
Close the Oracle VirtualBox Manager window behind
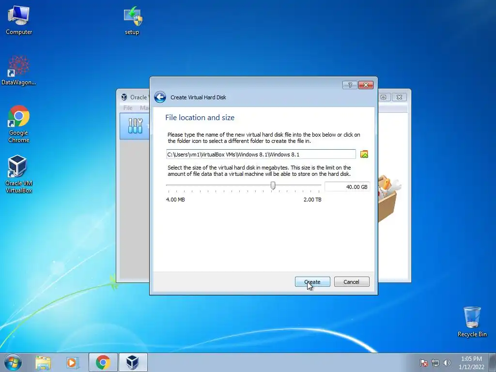[399, 97]
